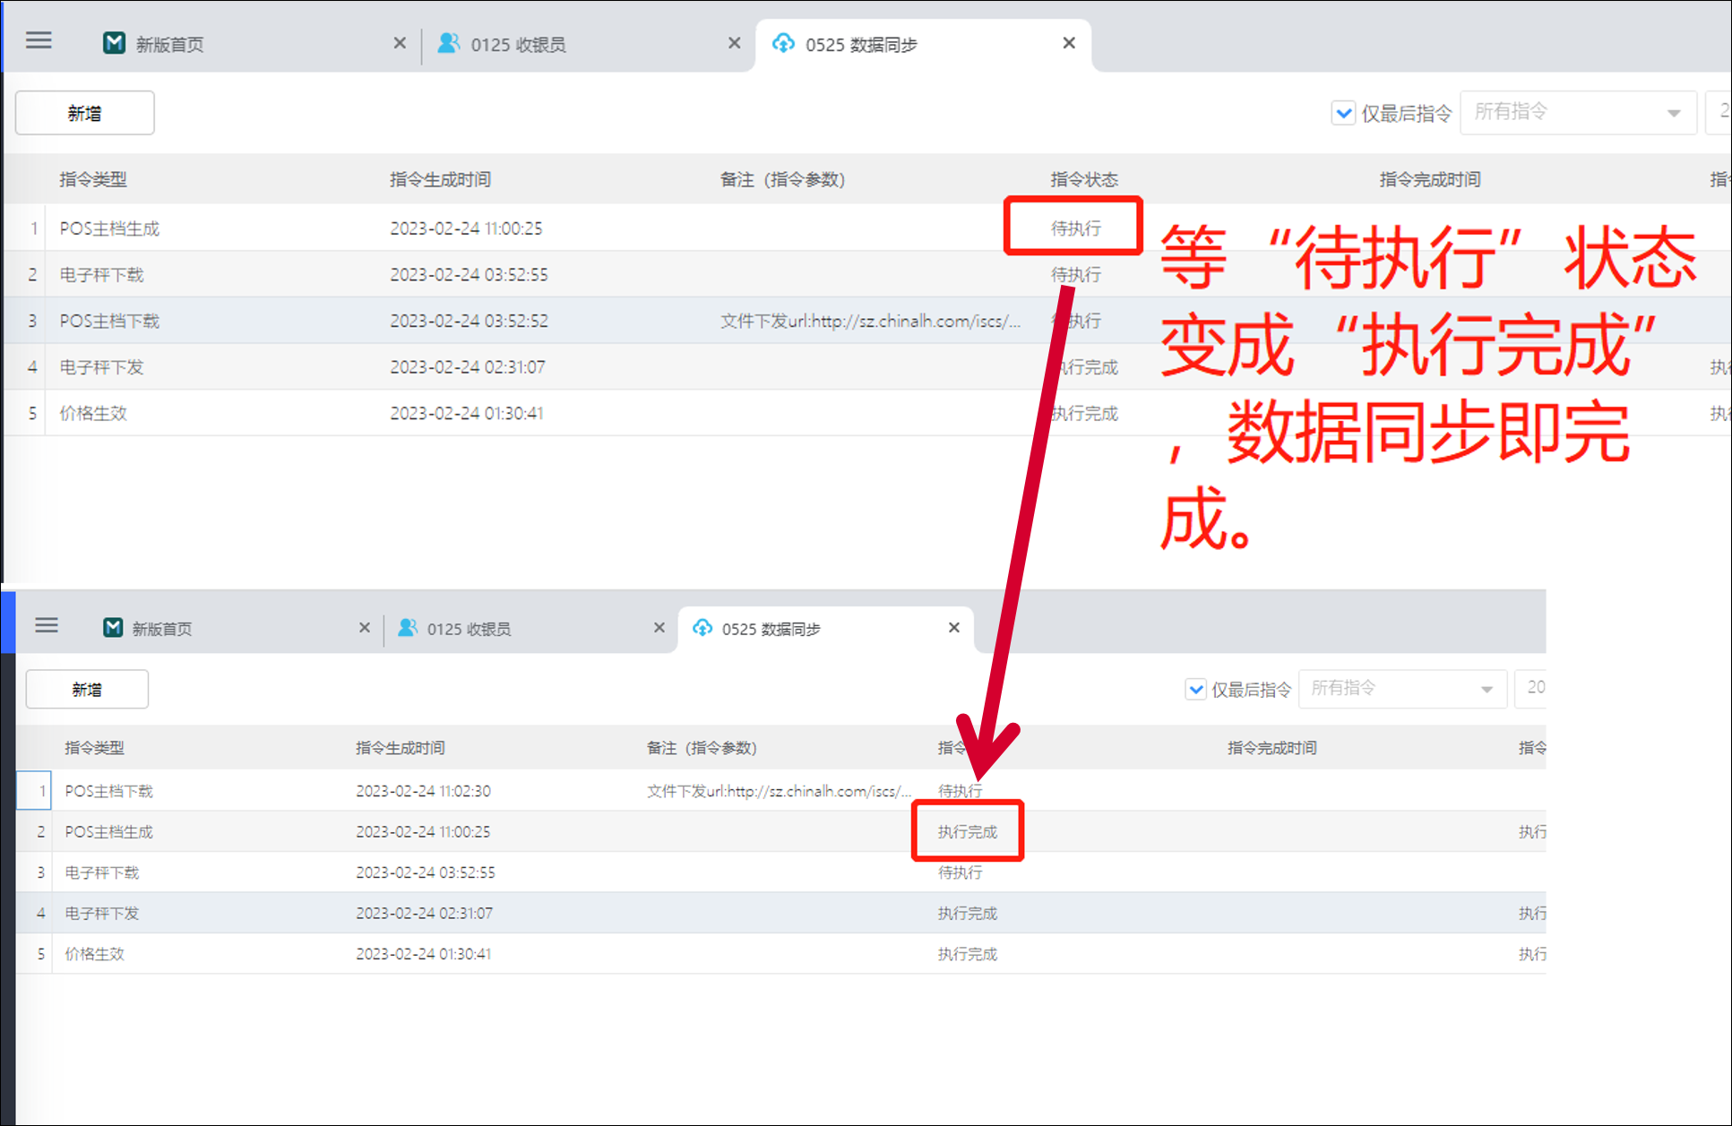Click lower 指令完成时间 column header
This screenshot has width=1732, height=1126.
tap(1272, 748)
